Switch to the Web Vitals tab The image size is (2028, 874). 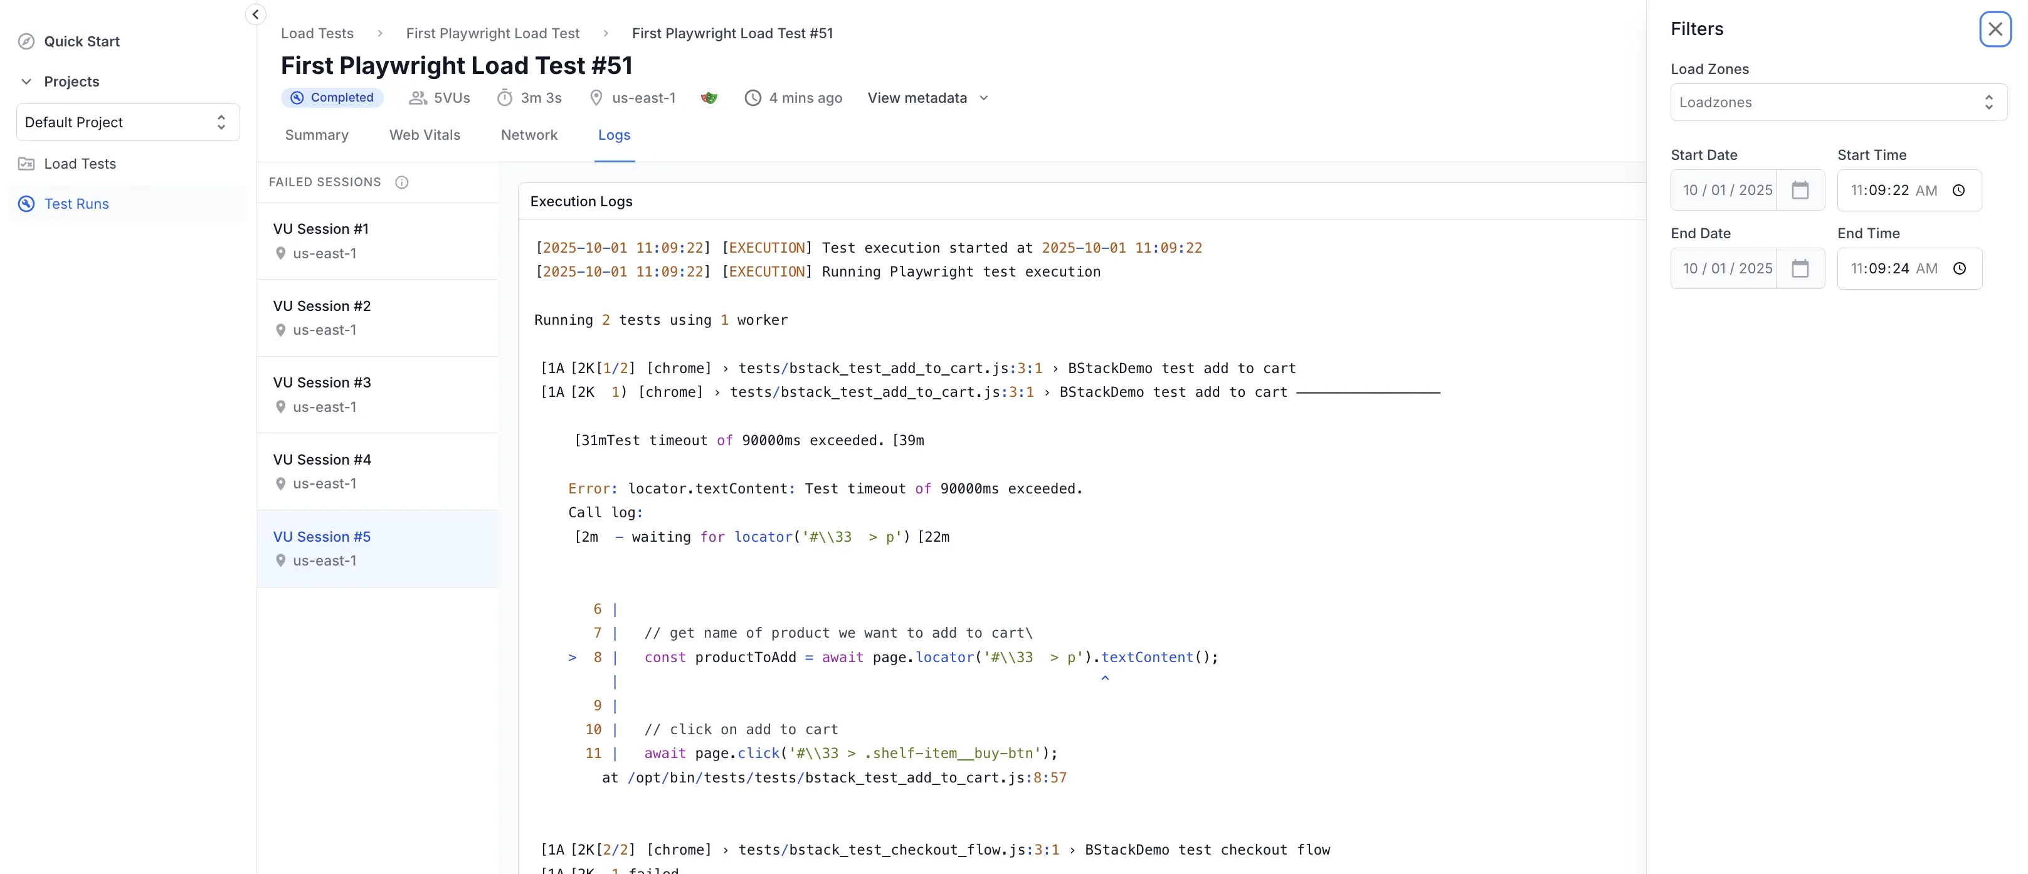425,135
